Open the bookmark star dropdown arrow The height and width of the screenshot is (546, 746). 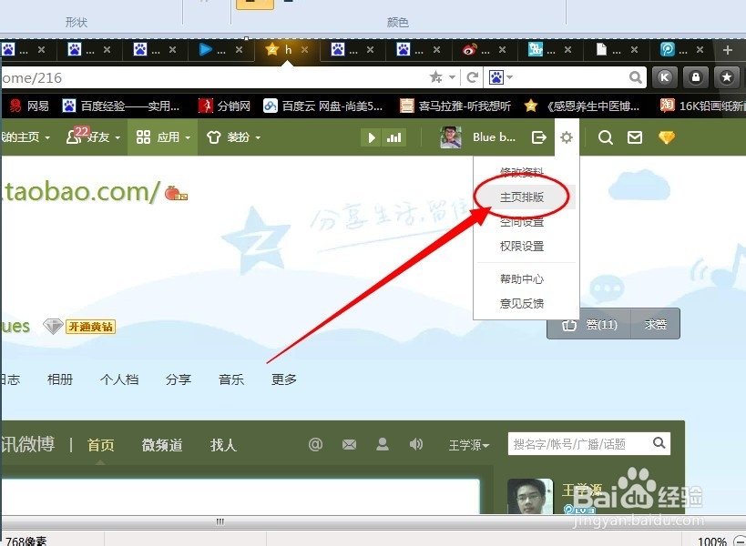coord(452,77)
